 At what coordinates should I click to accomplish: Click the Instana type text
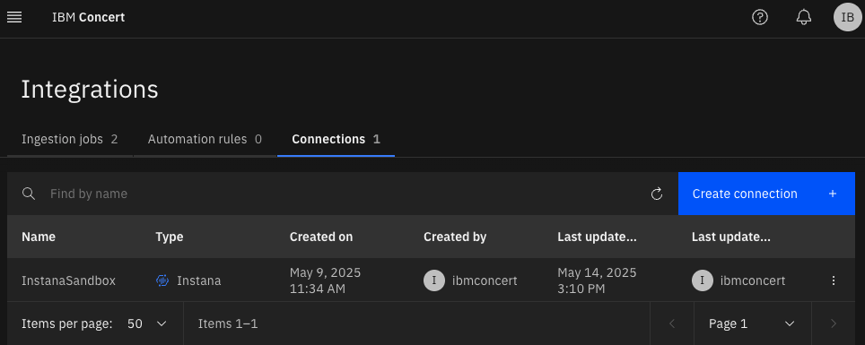point(198,280)
